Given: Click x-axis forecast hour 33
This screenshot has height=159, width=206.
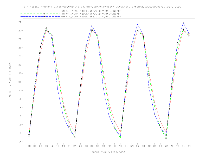Looking at the screenshot, I should pyautogui.click(x=92, y=146).
